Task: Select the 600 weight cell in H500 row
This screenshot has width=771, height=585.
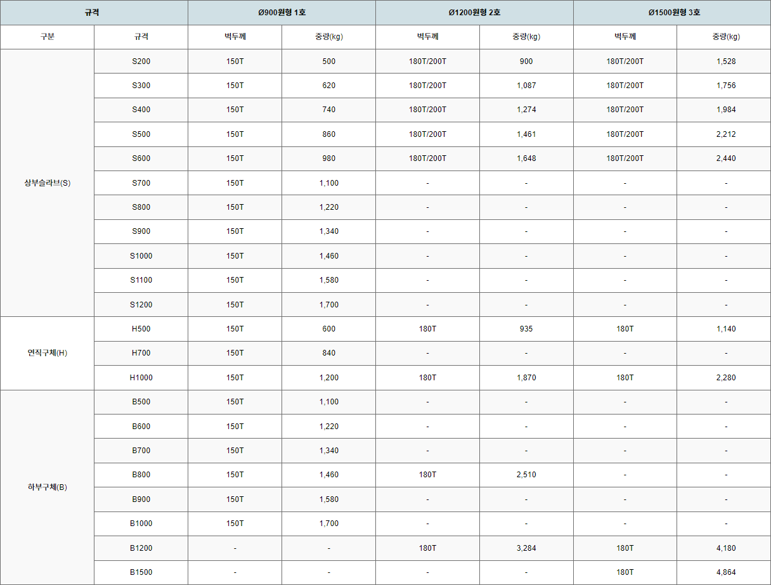Action: click(328, 329)
